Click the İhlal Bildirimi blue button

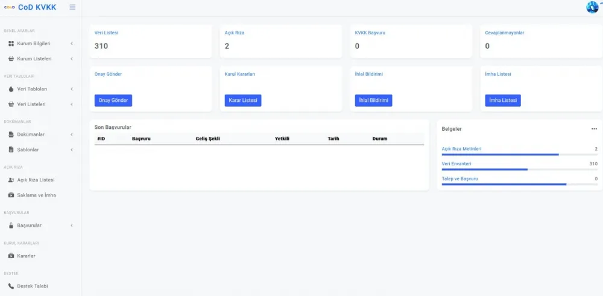point(373,100)
